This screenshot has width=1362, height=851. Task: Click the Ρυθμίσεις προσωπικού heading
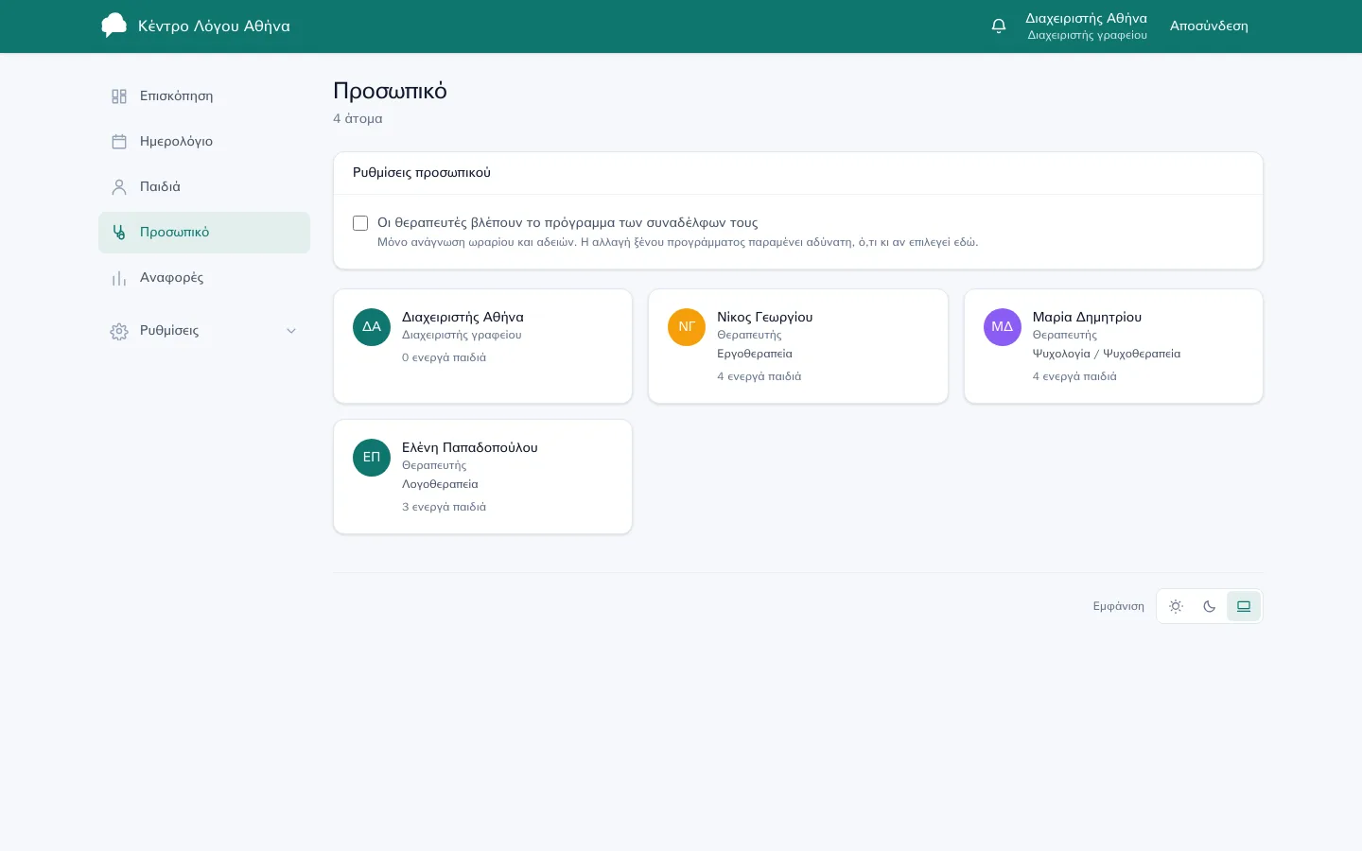tap(422, 172)
